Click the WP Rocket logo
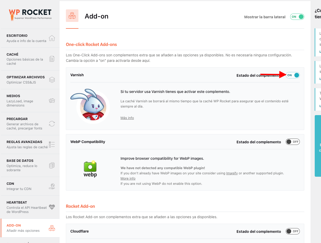The image size is (321, 243). tap(30, 15)
